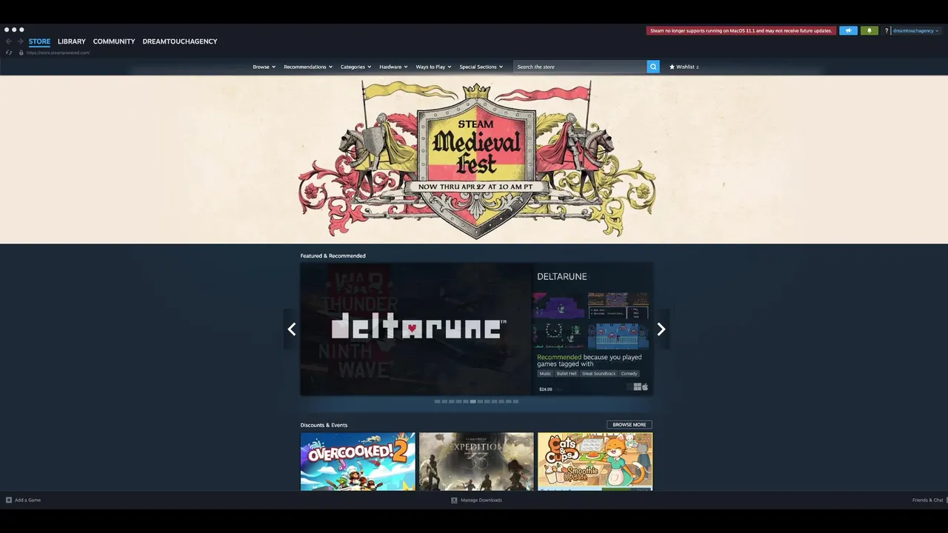Image resolution: width=948 pixels, height=533 pixels.
Task: Open the Hardware dropdown menu
Action: [x=393, y=67]
